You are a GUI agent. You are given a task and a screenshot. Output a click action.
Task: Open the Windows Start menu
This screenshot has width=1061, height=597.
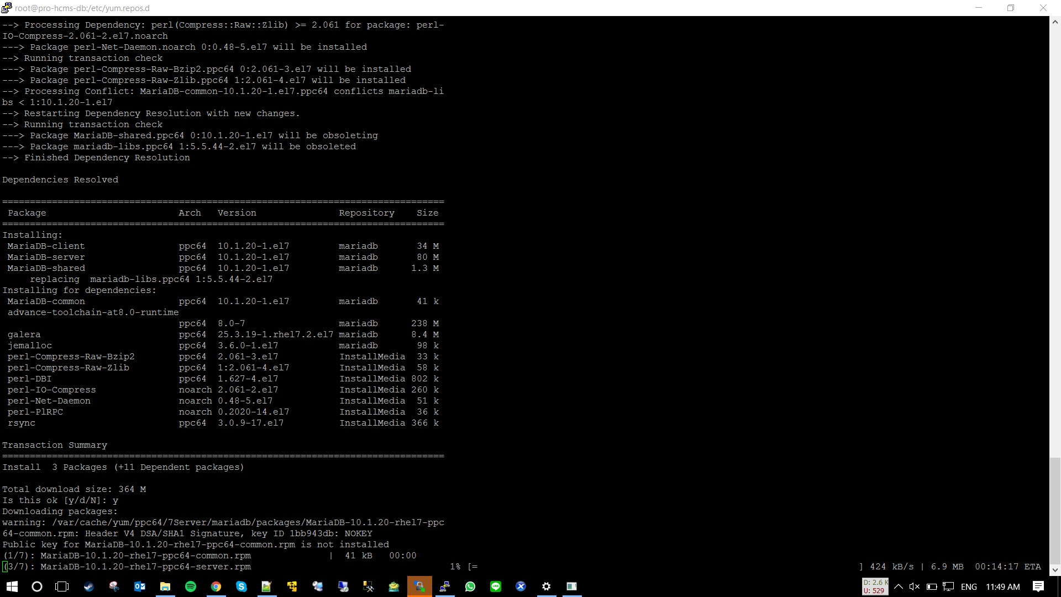(12, 586)
